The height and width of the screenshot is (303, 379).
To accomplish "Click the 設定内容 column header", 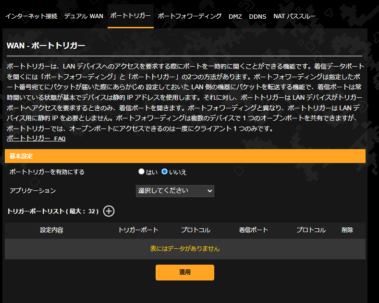I will coord(51,230).
